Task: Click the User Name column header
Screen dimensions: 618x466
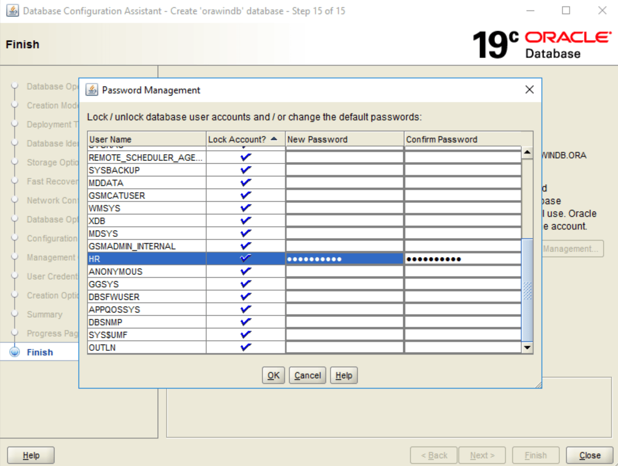Action: tap(146, 139)
